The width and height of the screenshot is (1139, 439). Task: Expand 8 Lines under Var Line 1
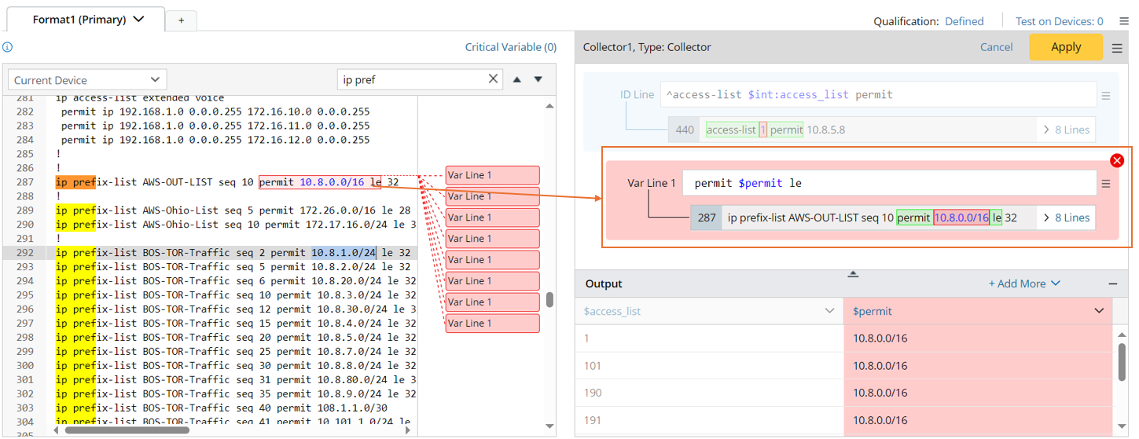click(1066, 218)
